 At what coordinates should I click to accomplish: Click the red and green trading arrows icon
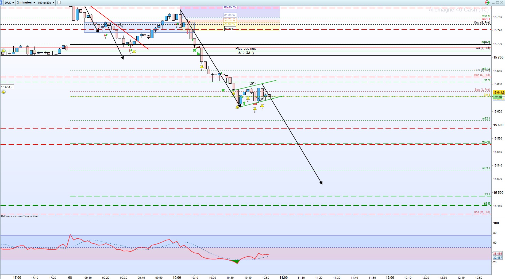click(x=487, y=2)
